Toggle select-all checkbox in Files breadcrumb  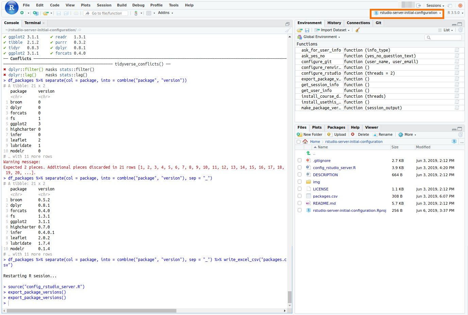(x=298, y=142)
